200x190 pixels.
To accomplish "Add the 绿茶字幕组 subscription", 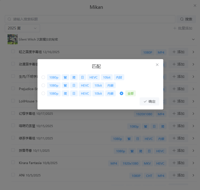I will click(x=178, y=138).
